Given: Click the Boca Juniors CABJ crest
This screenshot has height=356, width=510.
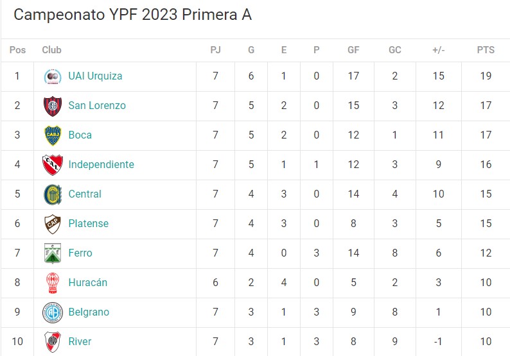Looking at the screenshot, I should (53, 135).
